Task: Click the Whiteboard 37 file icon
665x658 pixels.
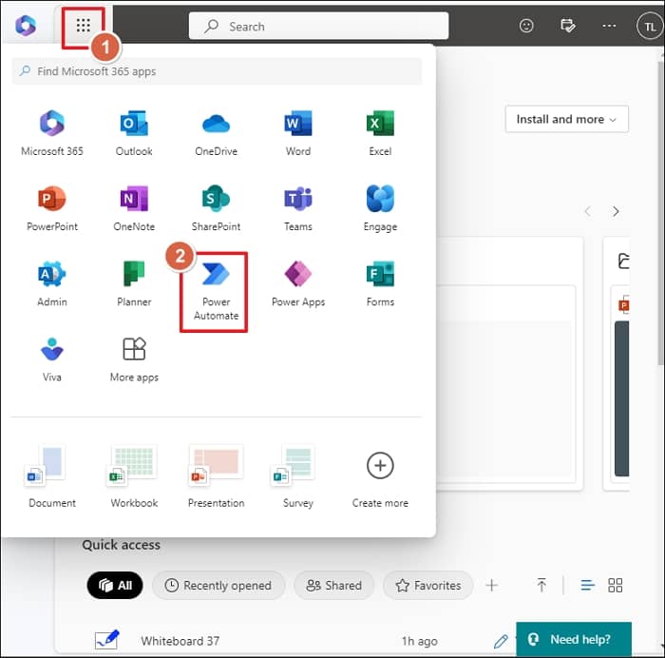Action: 106,640
